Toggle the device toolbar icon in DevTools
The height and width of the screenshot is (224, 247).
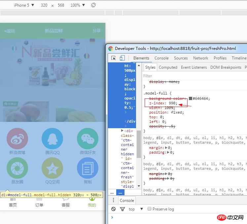tap(122, 58)
